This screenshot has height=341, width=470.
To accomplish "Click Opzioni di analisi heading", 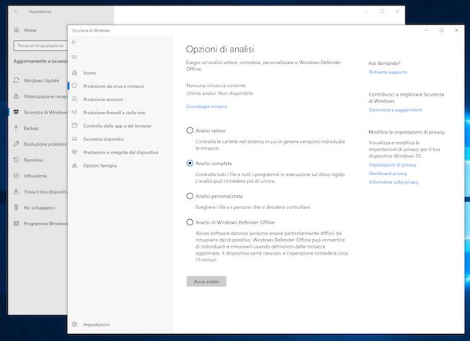I will [x=220, y=49].
